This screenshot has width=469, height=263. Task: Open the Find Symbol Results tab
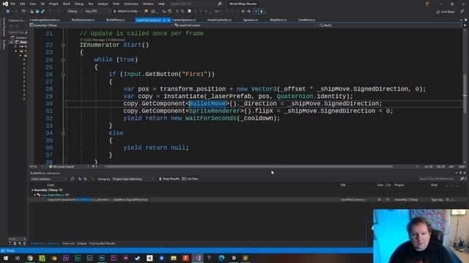tap(102, 243)
